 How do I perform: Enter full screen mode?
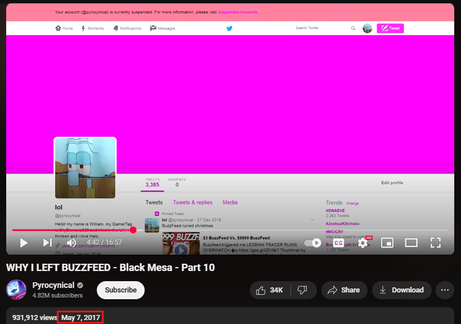click(x=435, y=243)
